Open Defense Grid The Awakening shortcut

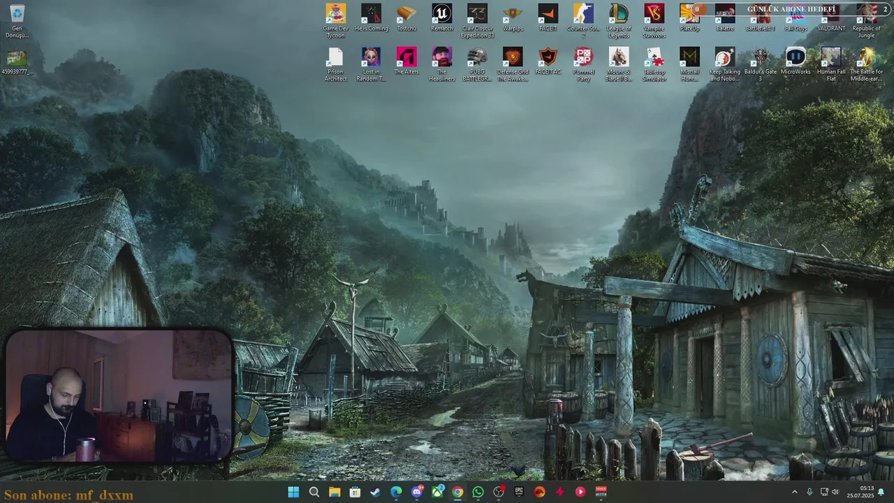[x=513, y=64]
